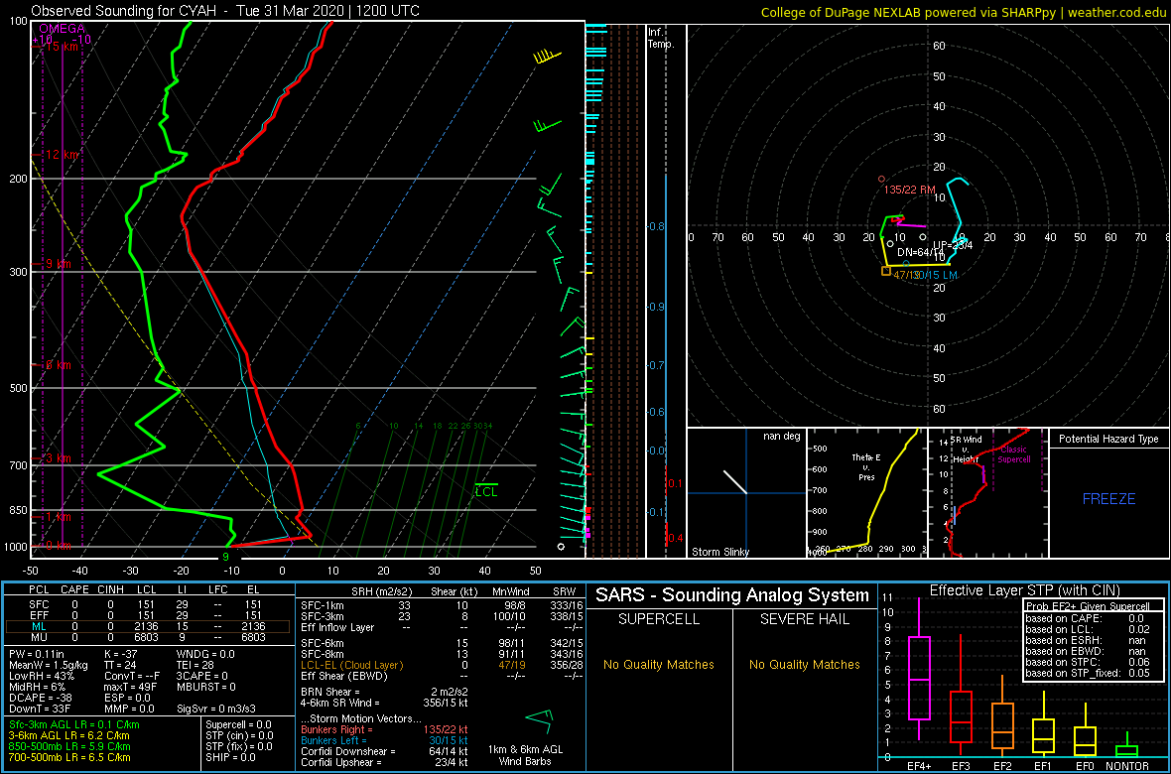This screenshot has width=1171, height=774.
Task: Click the SEVERE HAIL column heading
Action: 805,621
